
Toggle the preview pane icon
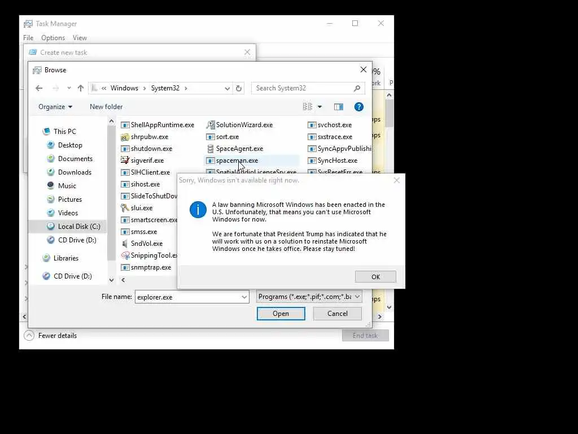[x=339, y=107]
